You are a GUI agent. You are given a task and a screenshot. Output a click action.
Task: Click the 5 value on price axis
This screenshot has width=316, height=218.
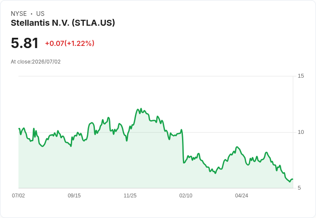[299, 188]
